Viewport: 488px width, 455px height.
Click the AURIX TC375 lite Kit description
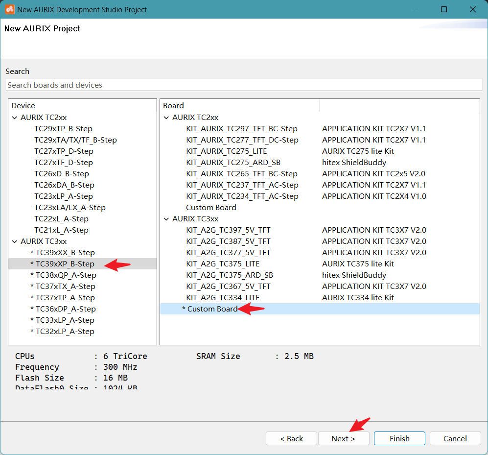click(358, 264)
